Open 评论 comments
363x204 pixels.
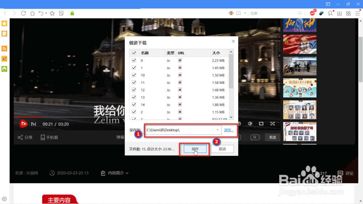(346, 173)
